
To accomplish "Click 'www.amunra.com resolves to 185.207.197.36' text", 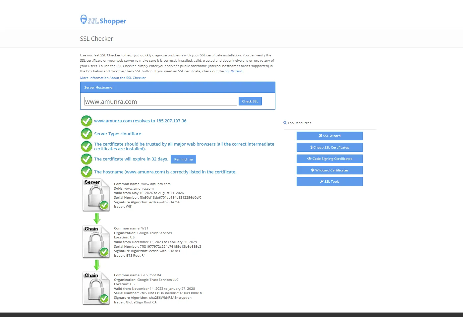I will coord(140,121).
